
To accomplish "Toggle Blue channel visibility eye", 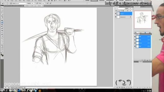I will point(135,46).
